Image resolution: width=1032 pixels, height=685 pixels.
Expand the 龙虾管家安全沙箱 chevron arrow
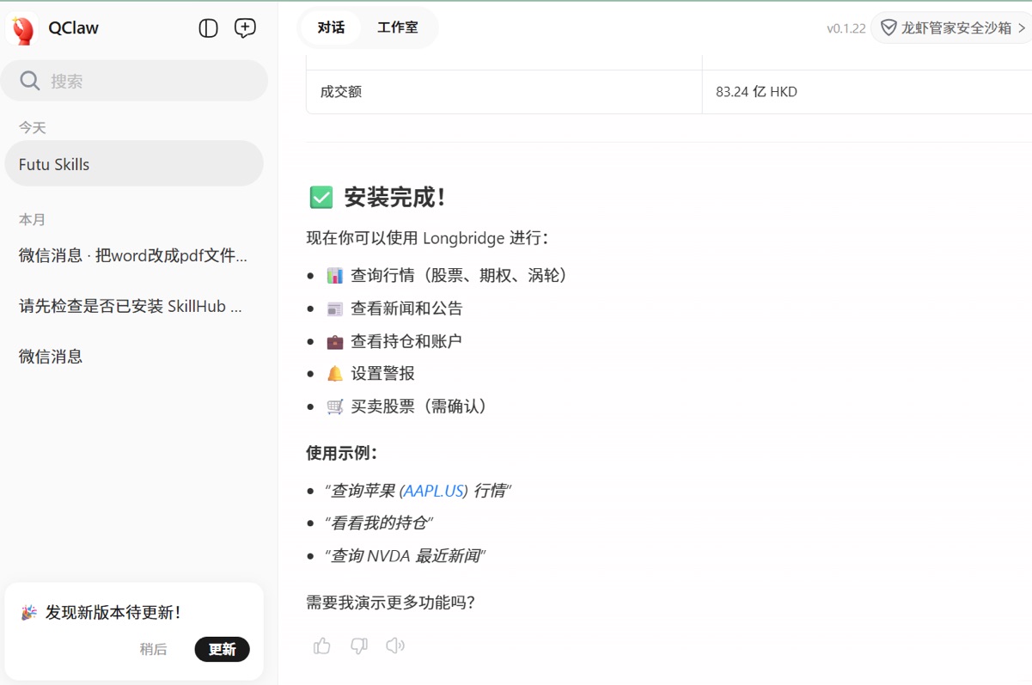click(1022, 28)
